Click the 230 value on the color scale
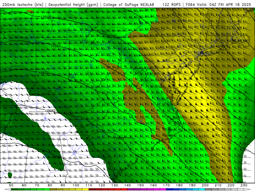255x191 pixels. tap(244, 185)
